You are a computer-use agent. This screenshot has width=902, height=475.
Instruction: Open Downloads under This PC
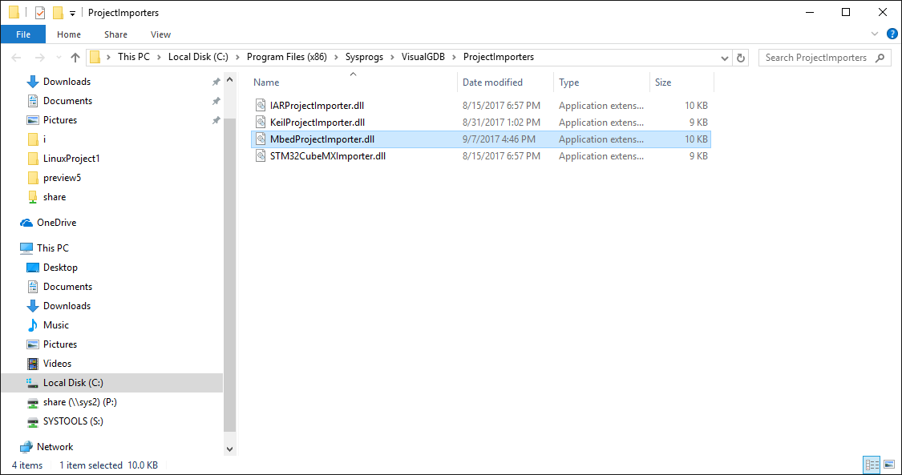tap(67, 305)
